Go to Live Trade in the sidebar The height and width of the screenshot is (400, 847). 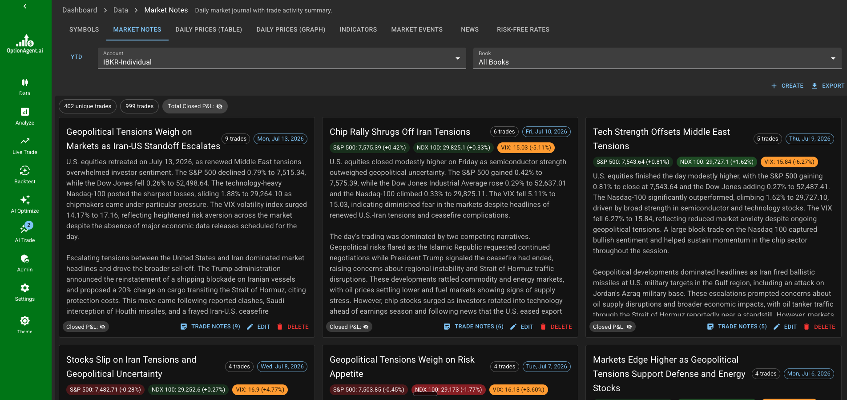click(x=25, y=145)
